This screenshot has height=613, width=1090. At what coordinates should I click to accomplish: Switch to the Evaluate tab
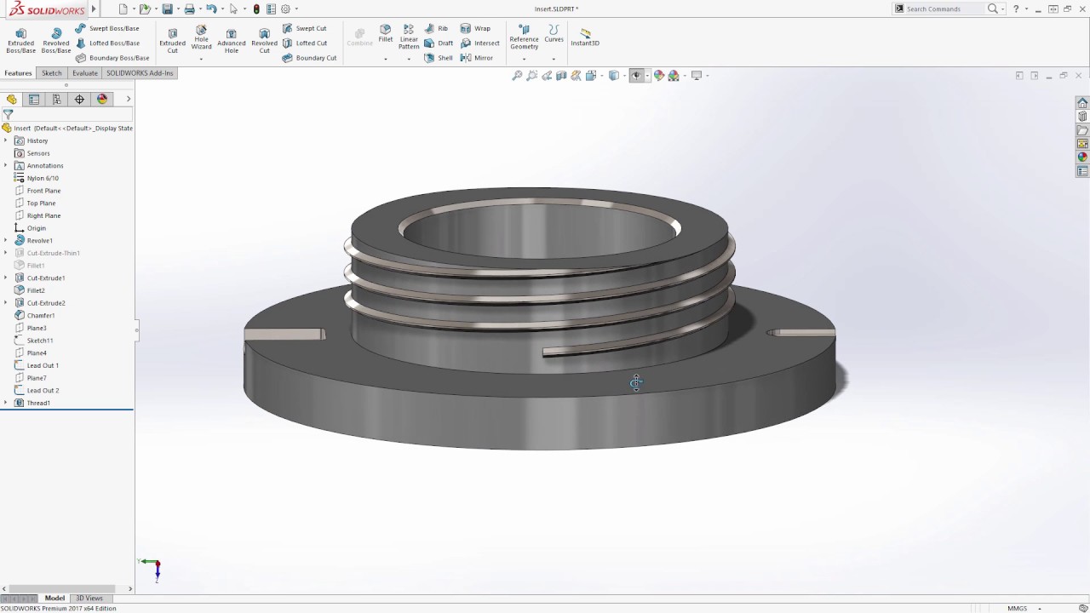coord(85,73)
